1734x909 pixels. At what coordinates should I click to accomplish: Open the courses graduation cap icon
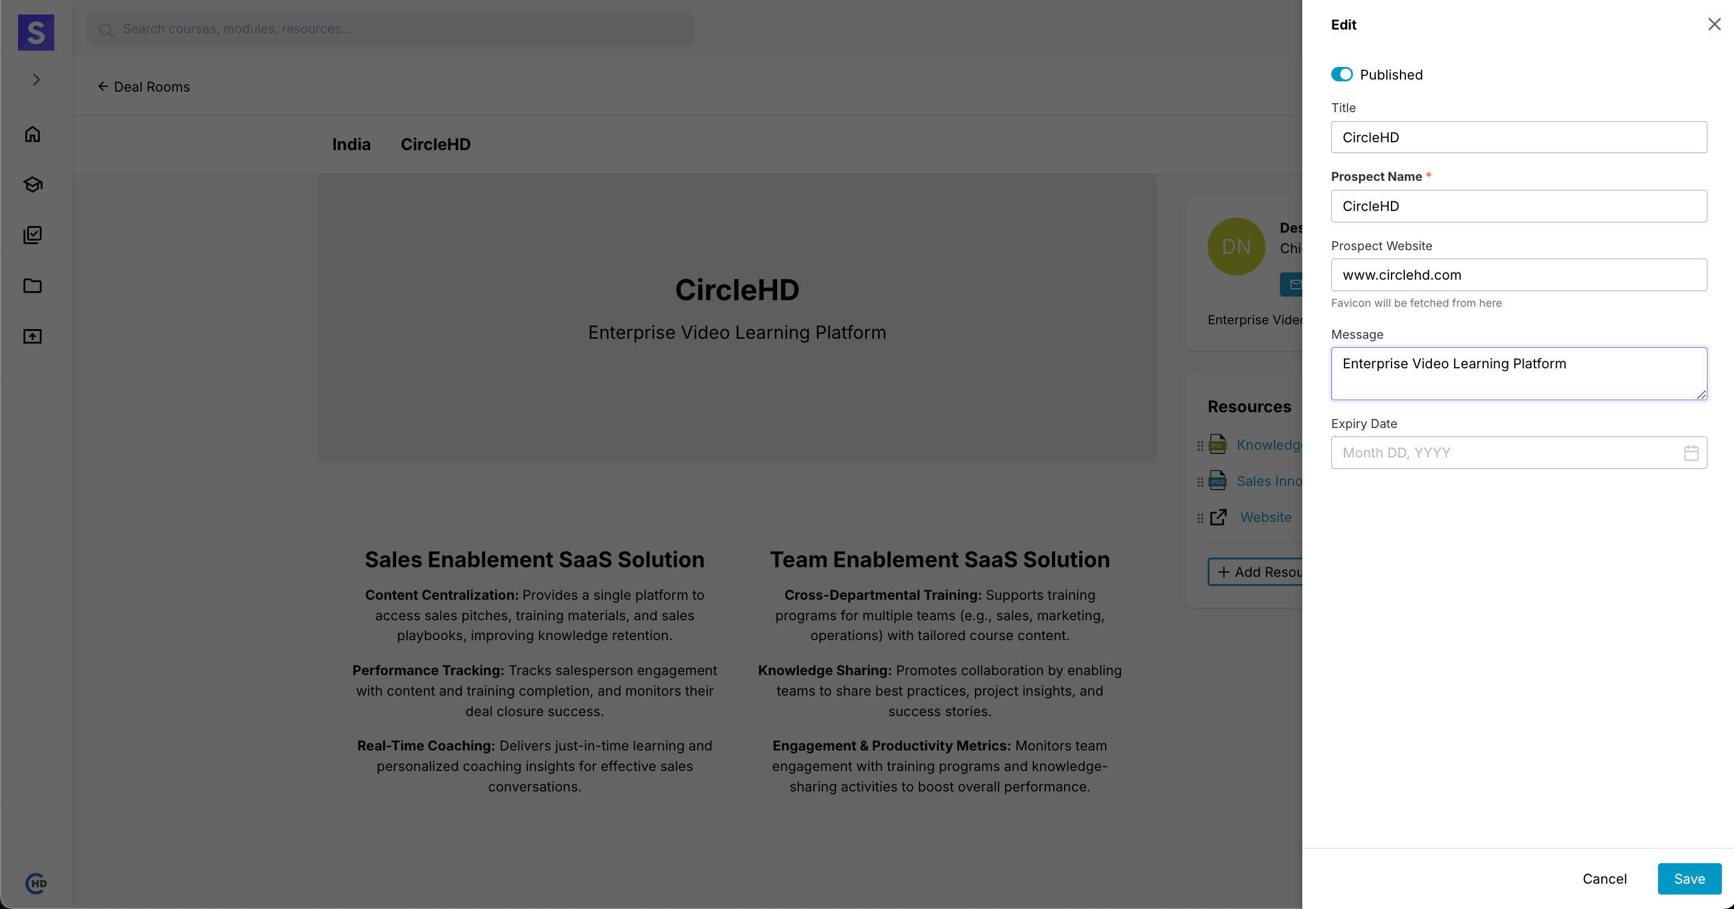(33, 184)
